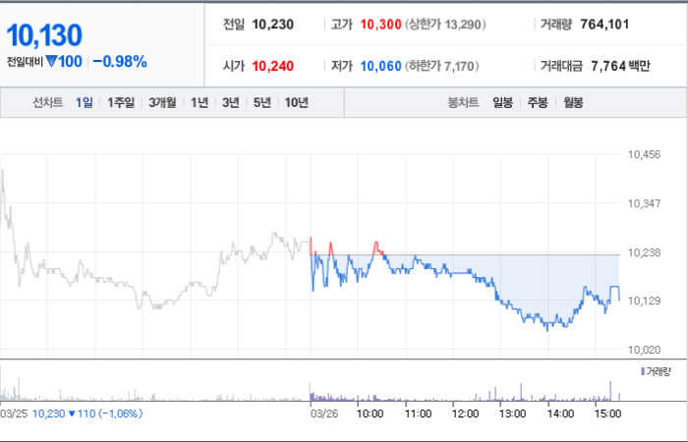
Task: Click the 전일 value 10,230
Action: pos(273,25)
